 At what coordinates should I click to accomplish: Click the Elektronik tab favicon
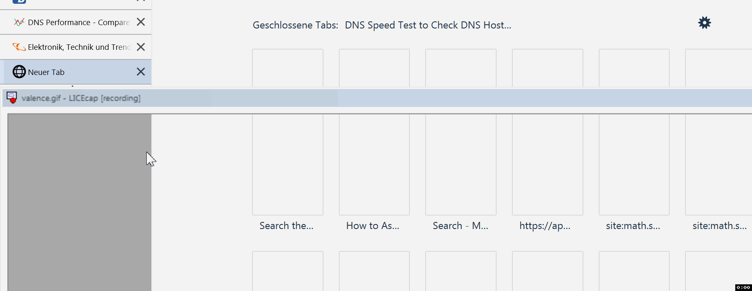(19, 47)
